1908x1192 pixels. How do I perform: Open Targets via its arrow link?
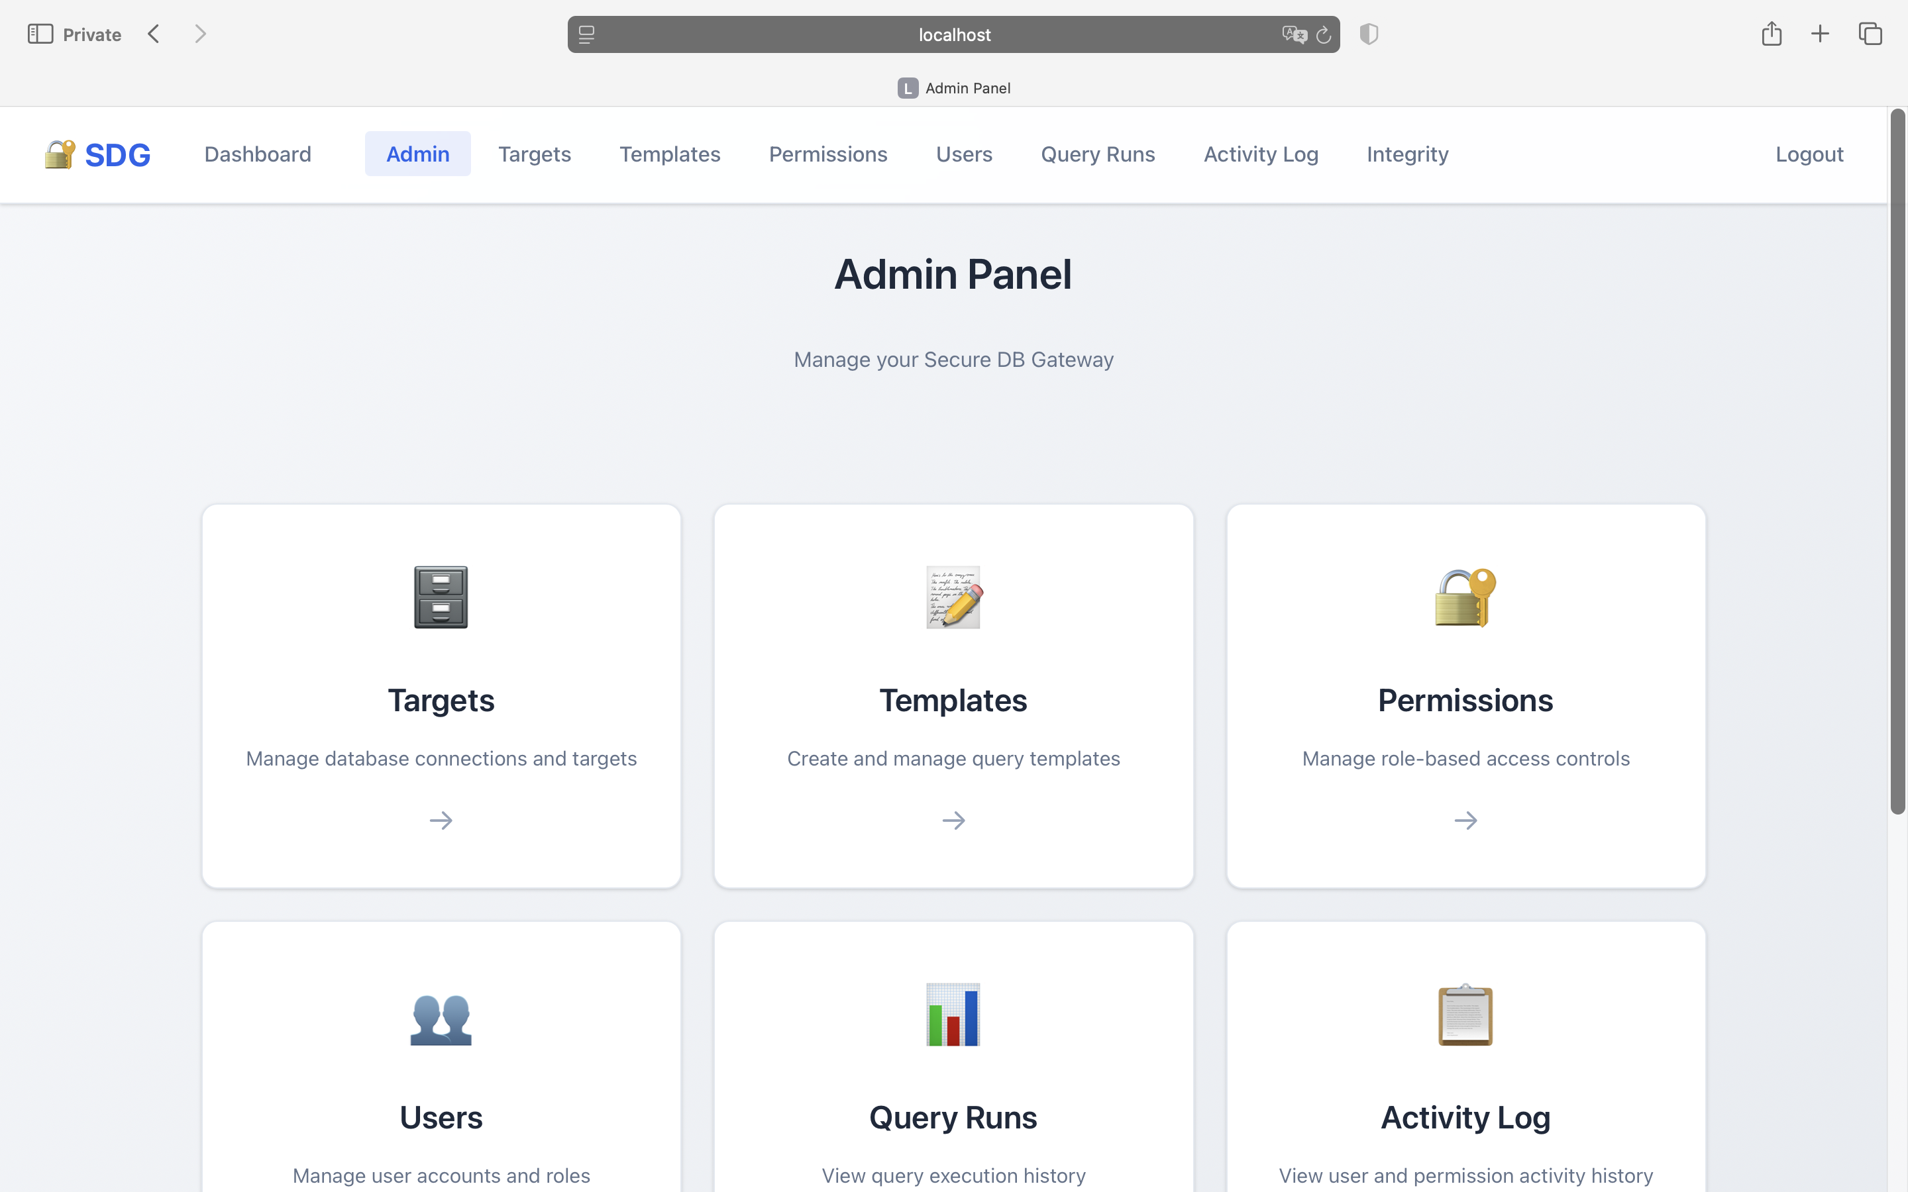(x=441, y=820)
